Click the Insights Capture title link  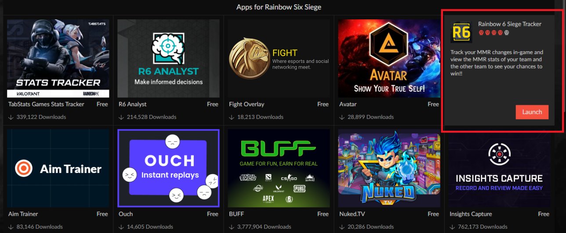471,214
